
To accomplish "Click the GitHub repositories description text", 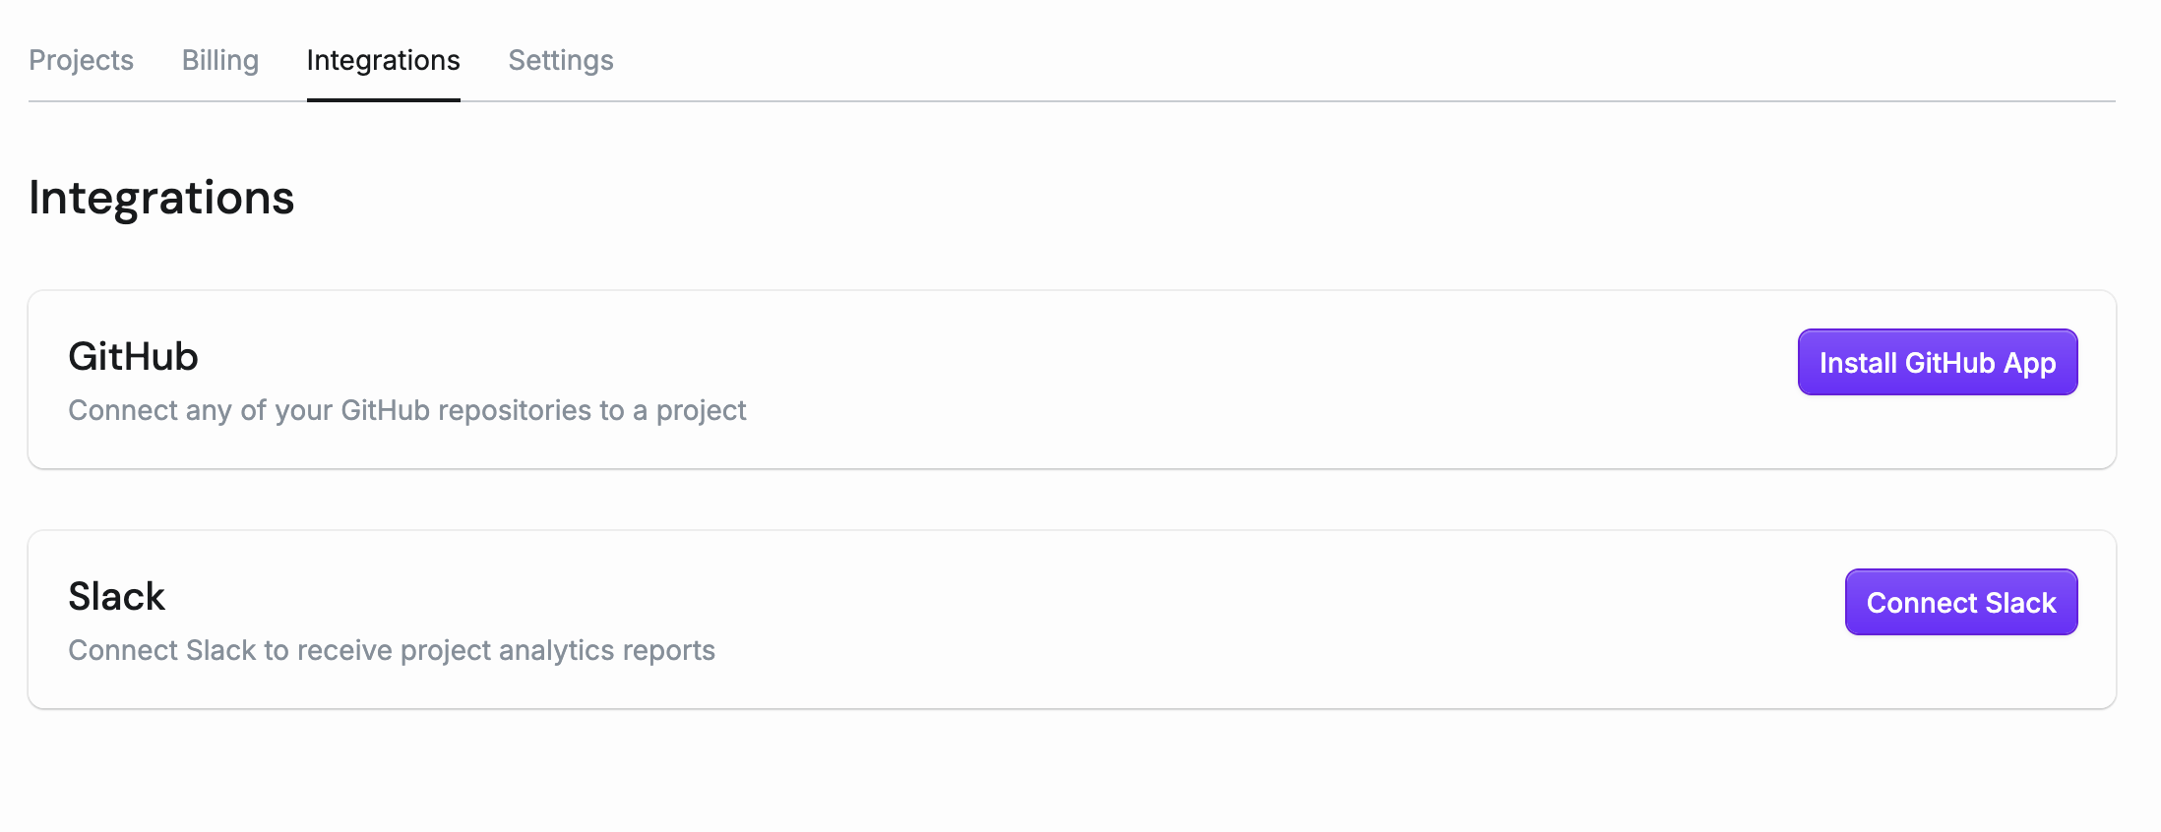I will point(406,410).
